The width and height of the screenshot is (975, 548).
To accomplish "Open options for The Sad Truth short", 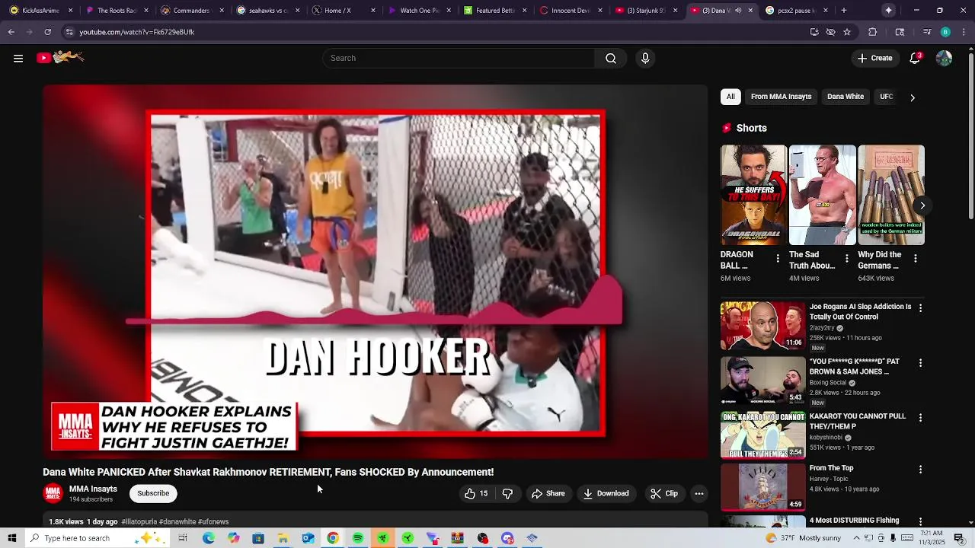I will pos(846,259).
